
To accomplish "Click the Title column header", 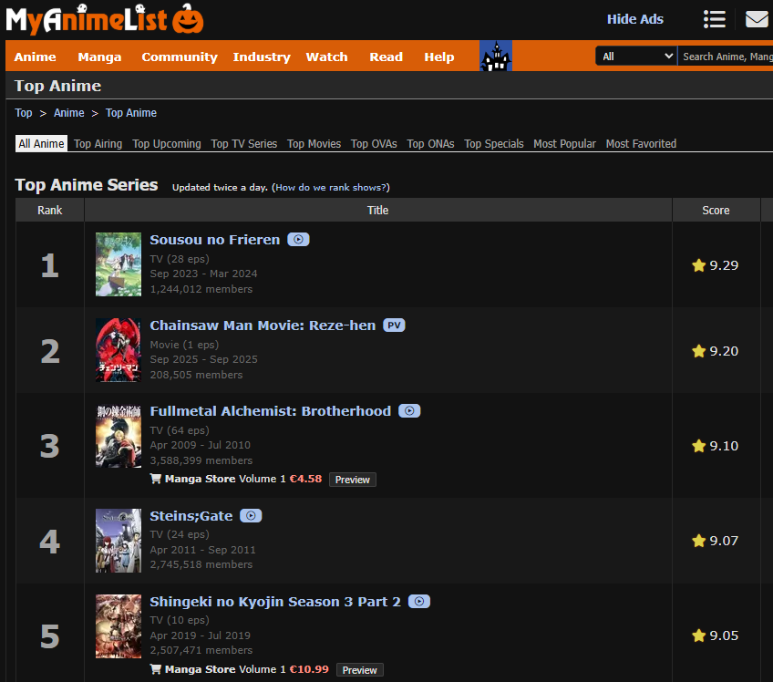I will tap(377, 210).
